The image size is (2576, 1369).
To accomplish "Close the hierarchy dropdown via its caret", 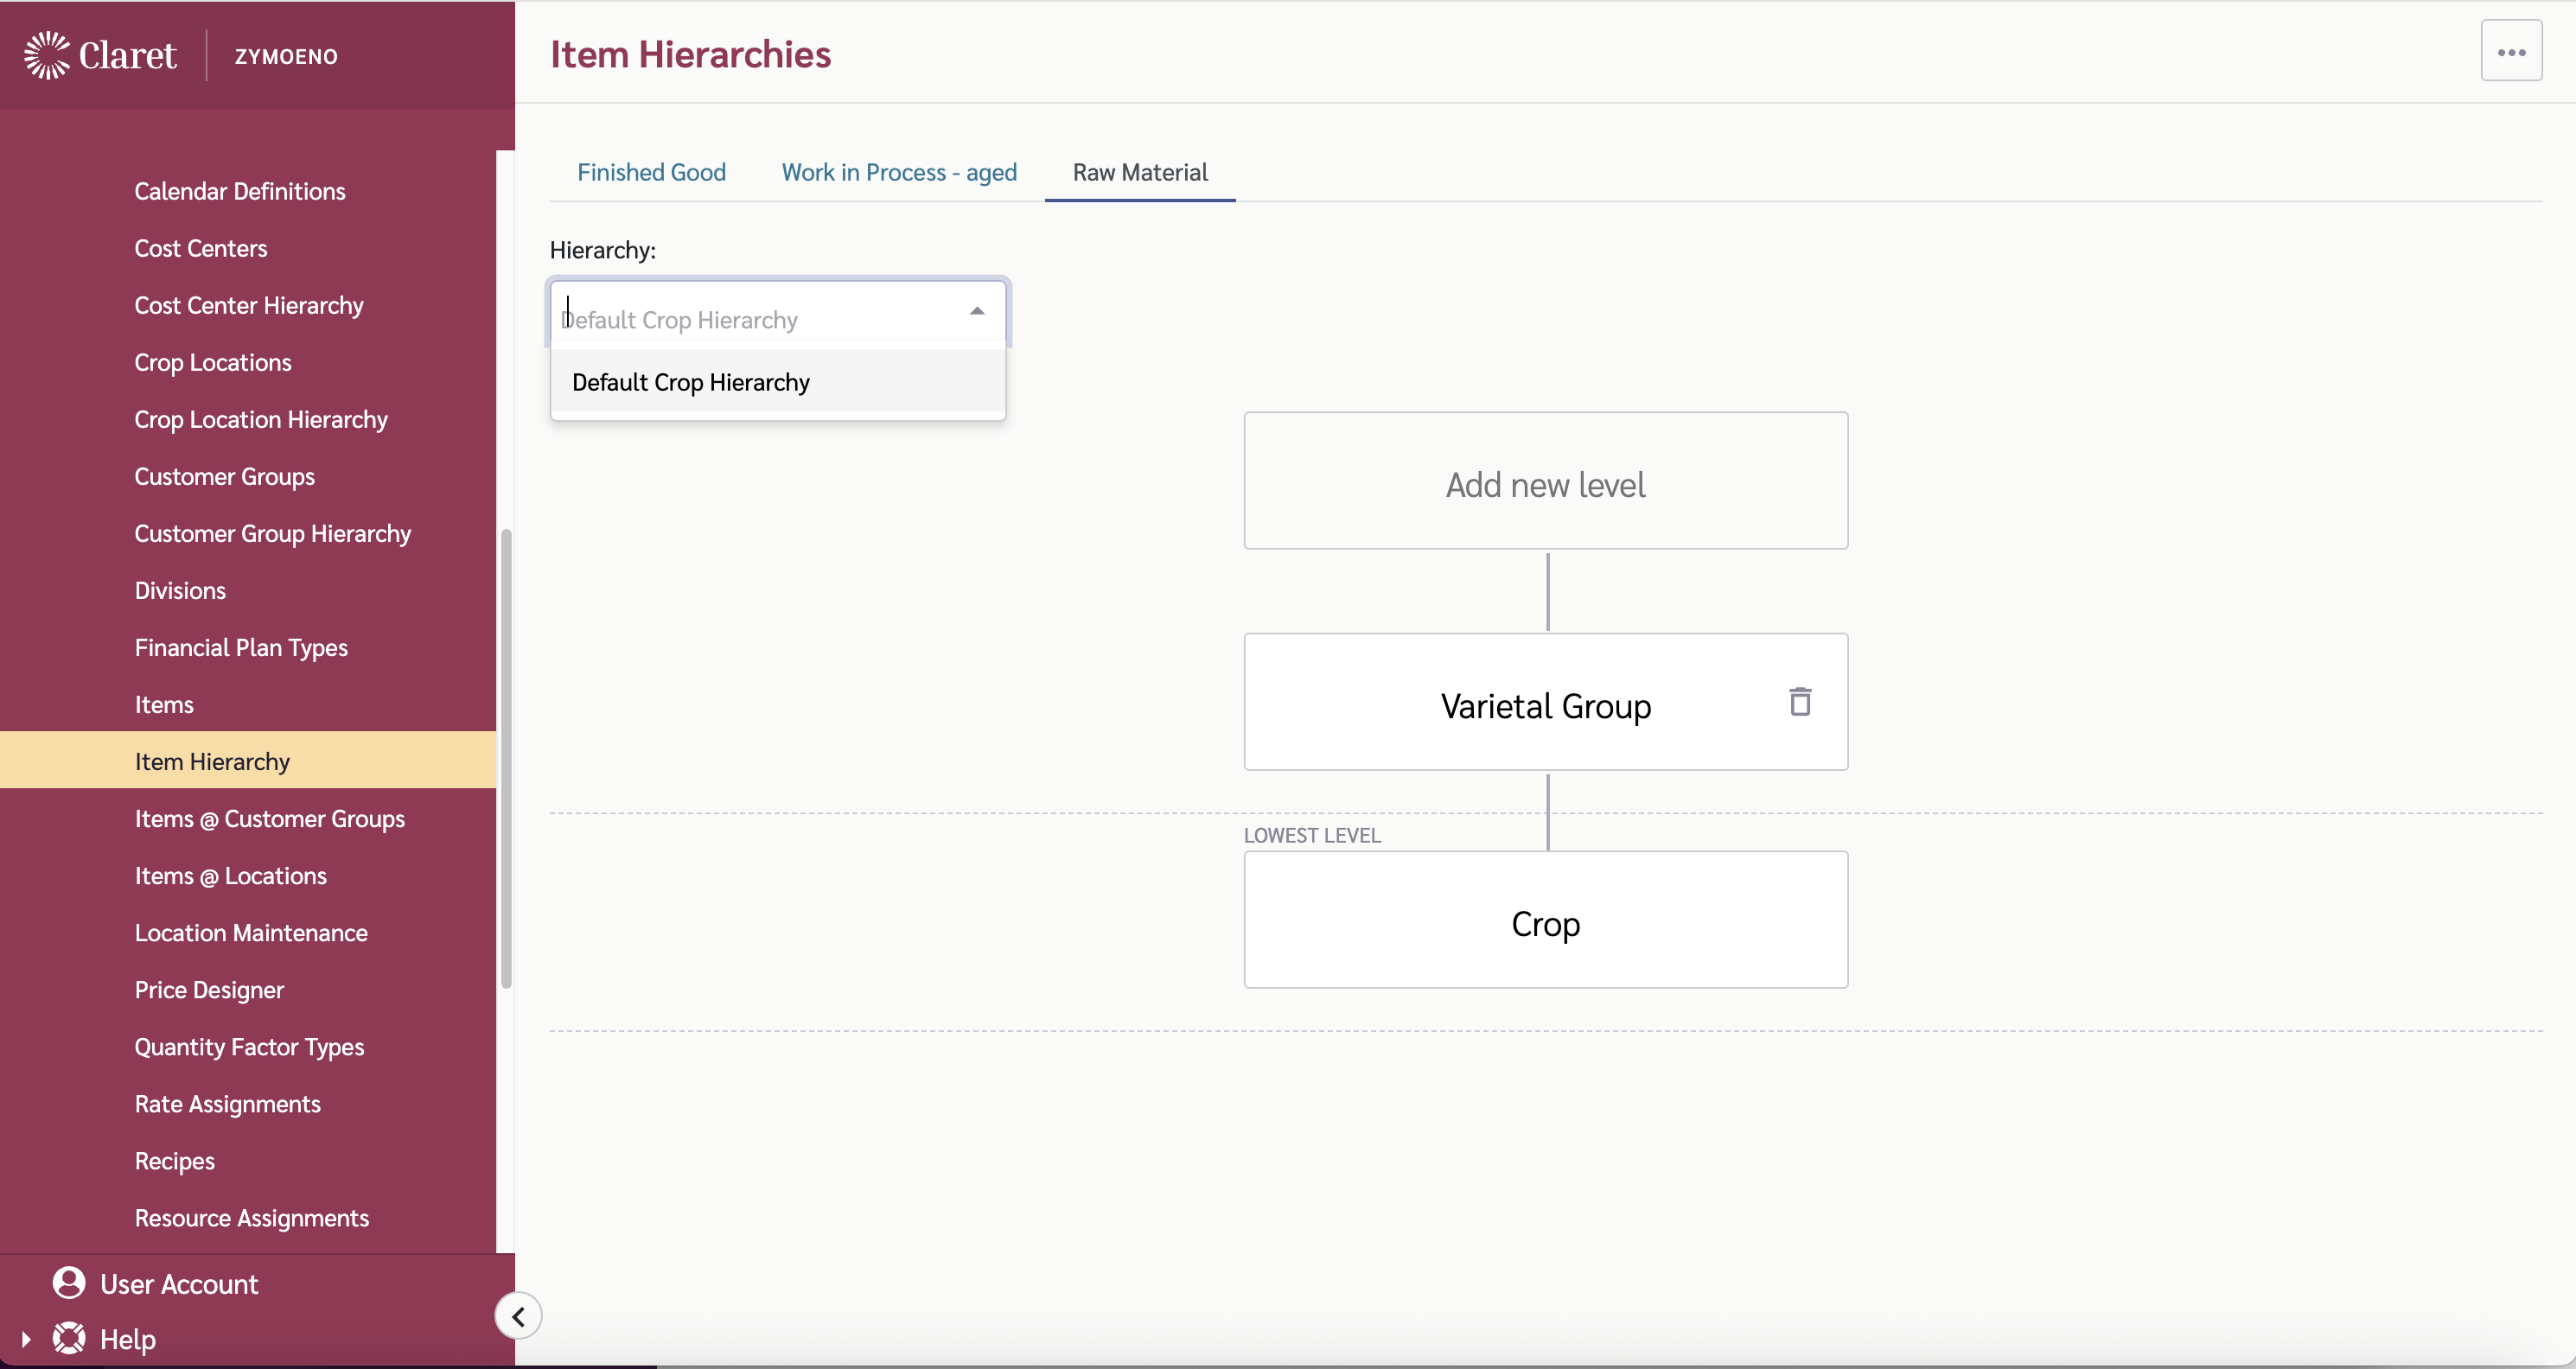I will click(976, 311).
